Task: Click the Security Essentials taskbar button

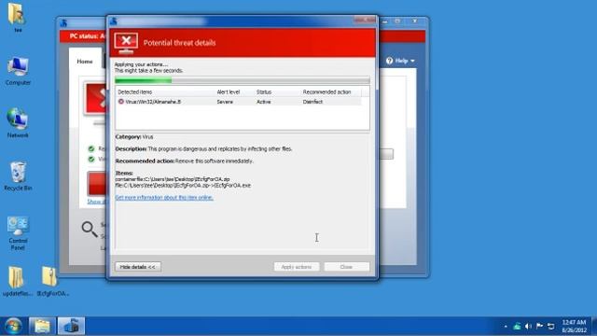Action: [x=71, y=327]
